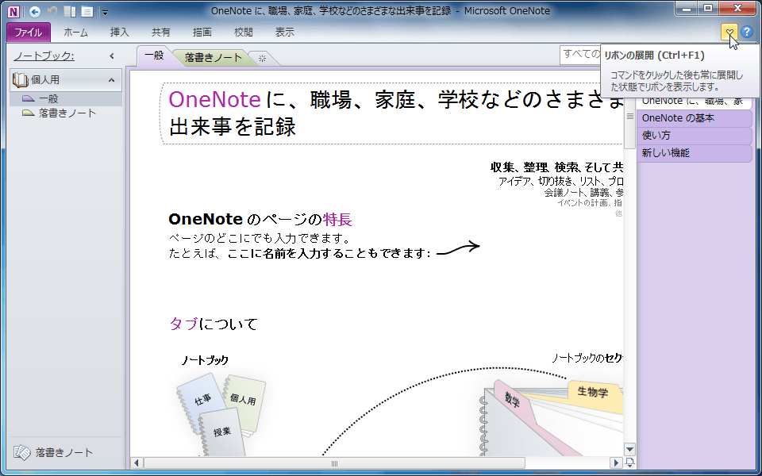
Task: Open Help with the question mark icon
Action: 747,33
